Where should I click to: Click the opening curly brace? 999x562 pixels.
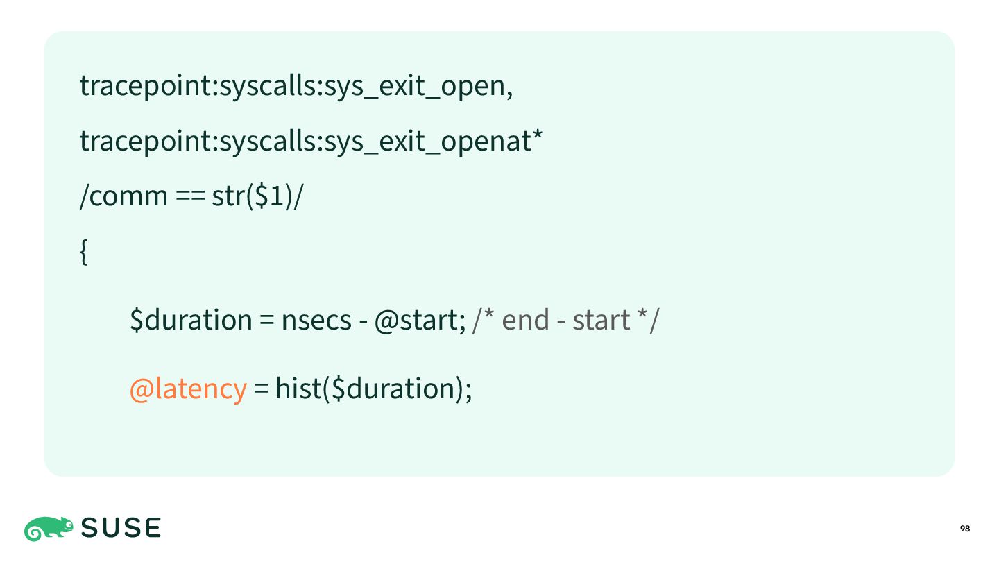pyautogui.click(x=84, y=252)
